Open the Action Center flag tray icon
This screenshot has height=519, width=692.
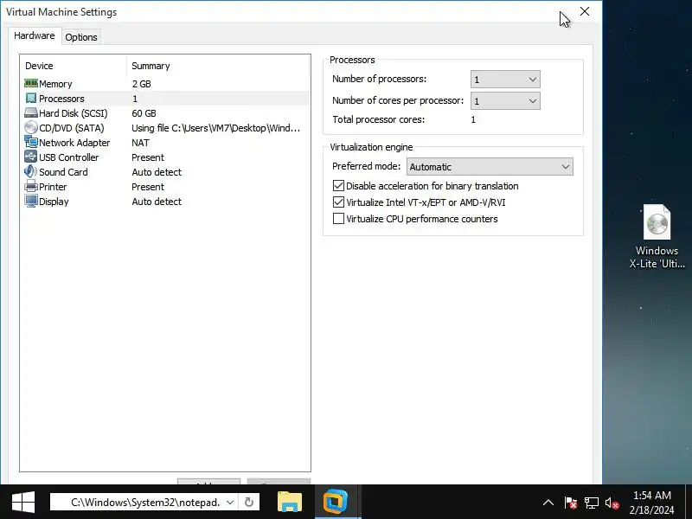pyautogui.click(x=570, y=503)
